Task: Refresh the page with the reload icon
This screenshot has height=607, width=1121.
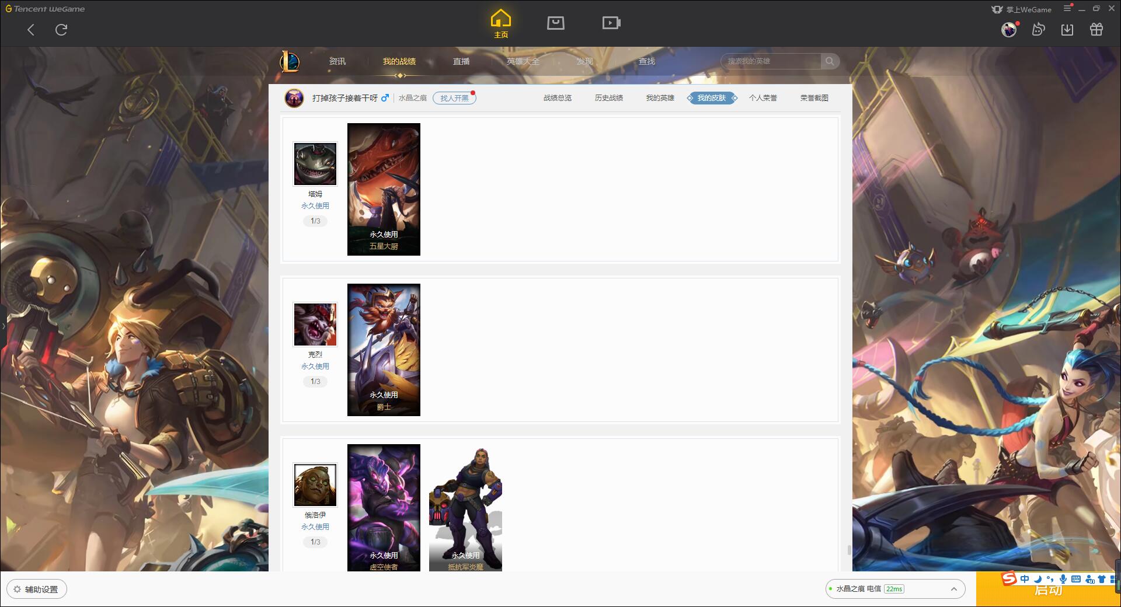Action: point(61,30)
